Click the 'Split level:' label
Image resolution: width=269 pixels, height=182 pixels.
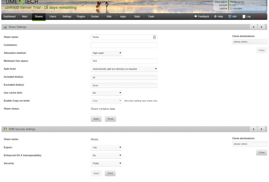tap(10, 69)
